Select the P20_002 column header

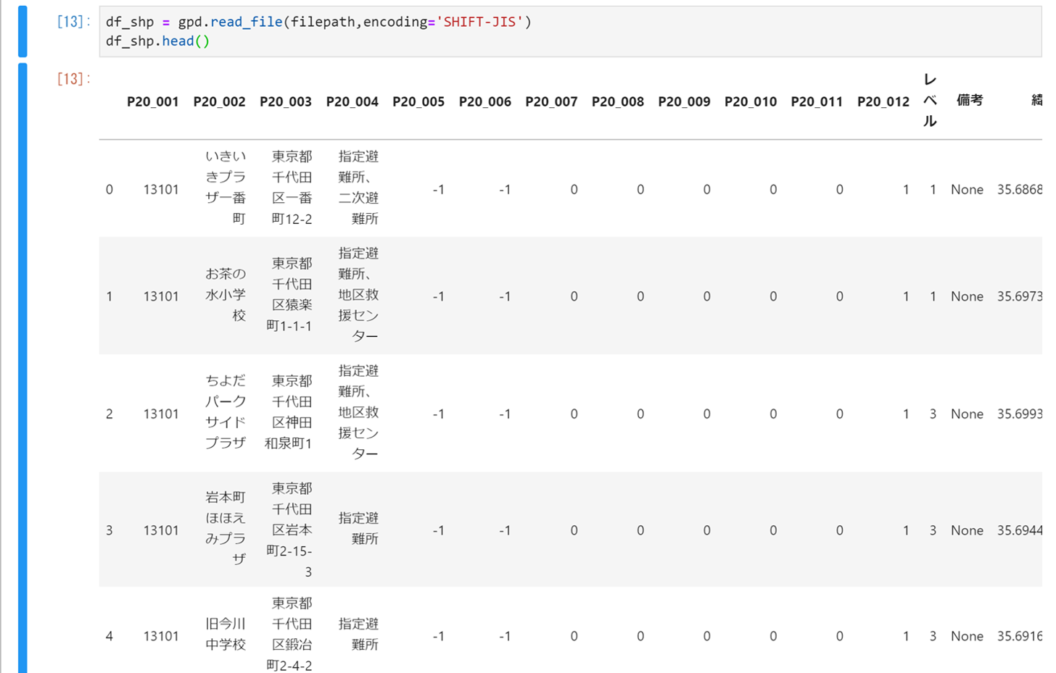(219, 102)
